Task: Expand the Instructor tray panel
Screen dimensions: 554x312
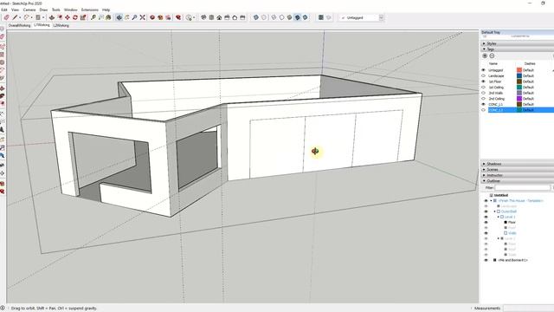Action: (484, 175)
